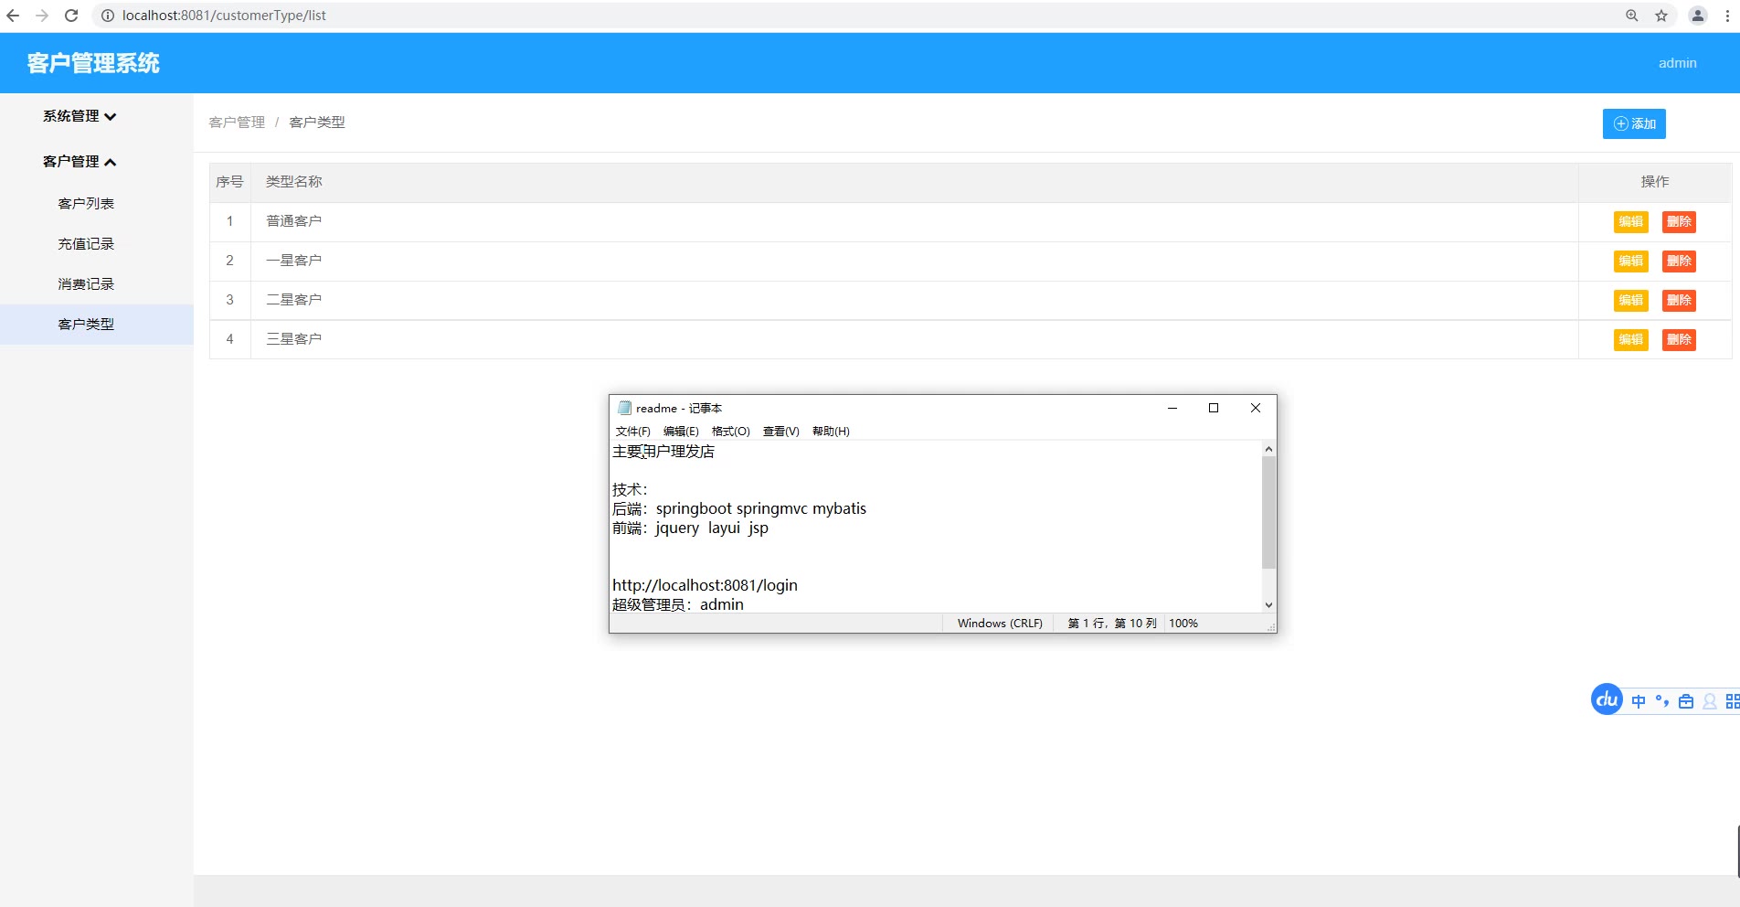Click the 客户管理系统 title logo
Image resolution: width=1740 pixels, height=907 pixels.
point(93,63)
